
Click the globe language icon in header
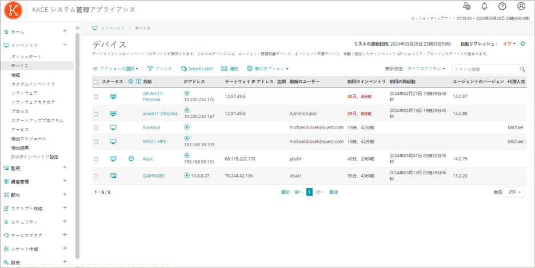pyautogui.click(x=467, y=6)
